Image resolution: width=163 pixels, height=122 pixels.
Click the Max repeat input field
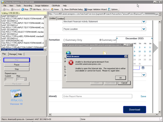20,79
